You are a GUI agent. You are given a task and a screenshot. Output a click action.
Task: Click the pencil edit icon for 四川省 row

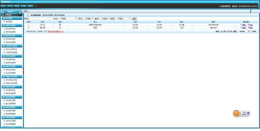coord(241,25)
